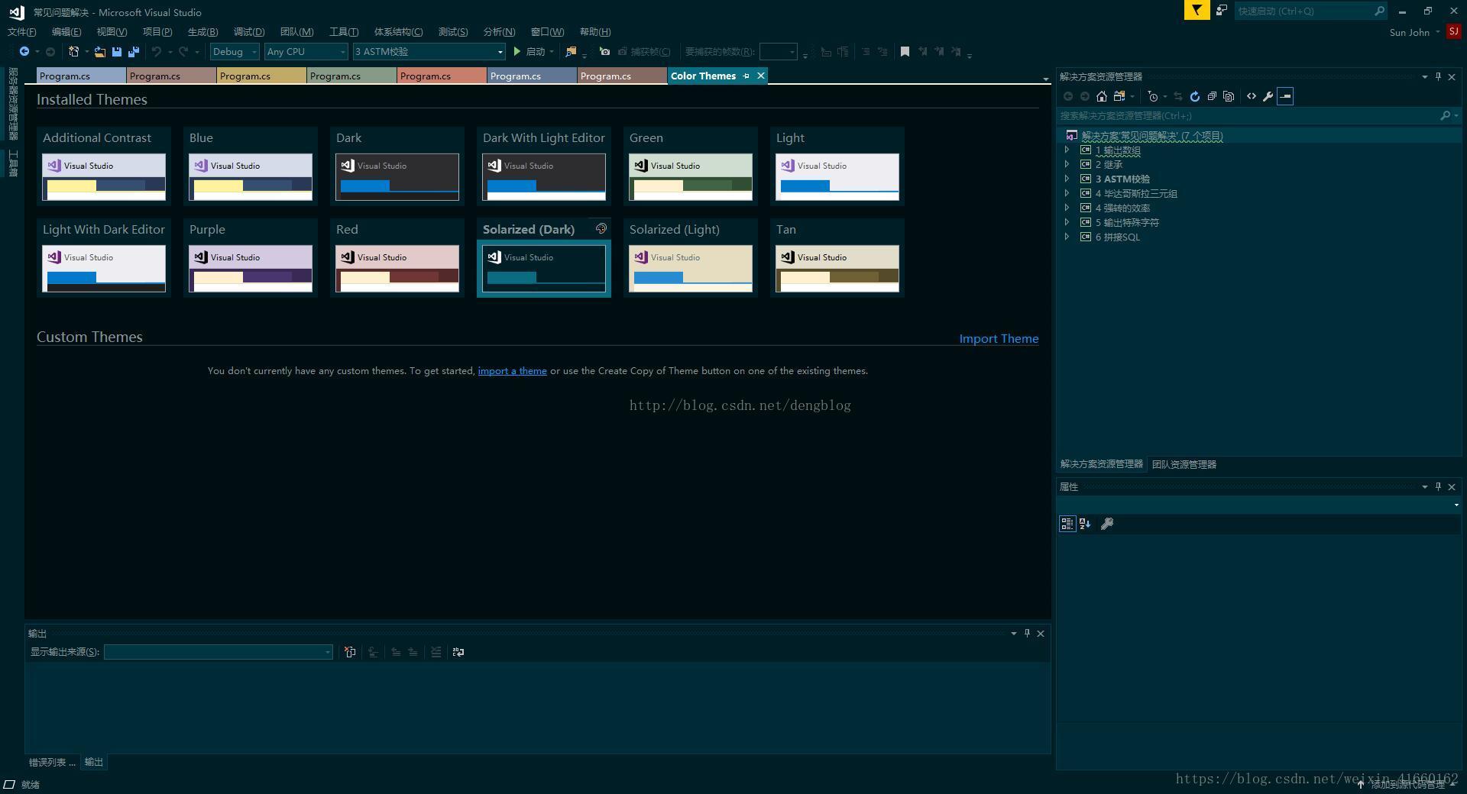
Task: Click the Solution Explorer search magnifier icon
Action: (x=1445, y=116)
